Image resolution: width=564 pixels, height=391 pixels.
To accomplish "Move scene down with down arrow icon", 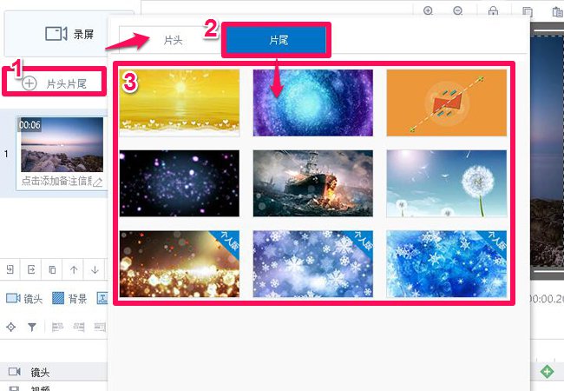I will point(95,269).
